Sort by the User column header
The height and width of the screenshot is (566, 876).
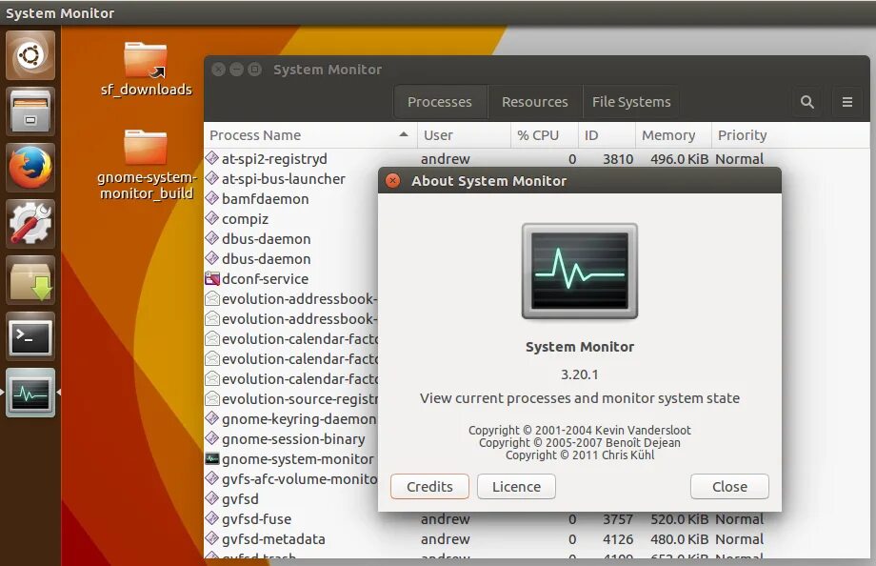[464, 135]
